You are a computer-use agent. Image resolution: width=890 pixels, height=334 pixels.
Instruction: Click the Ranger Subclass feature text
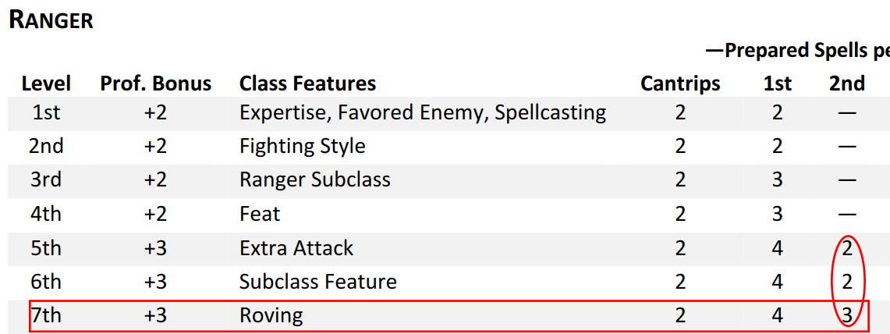[315, 180]
